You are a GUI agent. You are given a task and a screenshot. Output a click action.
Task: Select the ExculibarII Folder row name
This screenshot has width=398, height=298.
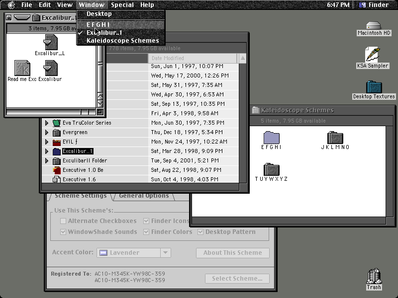tap(85, 160)
